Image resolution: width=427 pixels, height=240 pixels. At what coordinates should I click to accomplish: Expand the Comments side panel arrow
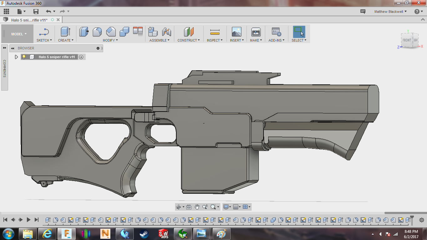coord(5,48)
